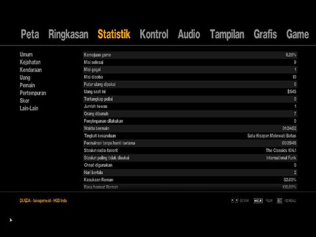Click the Enter key Pilih icon

coord(258,201)
